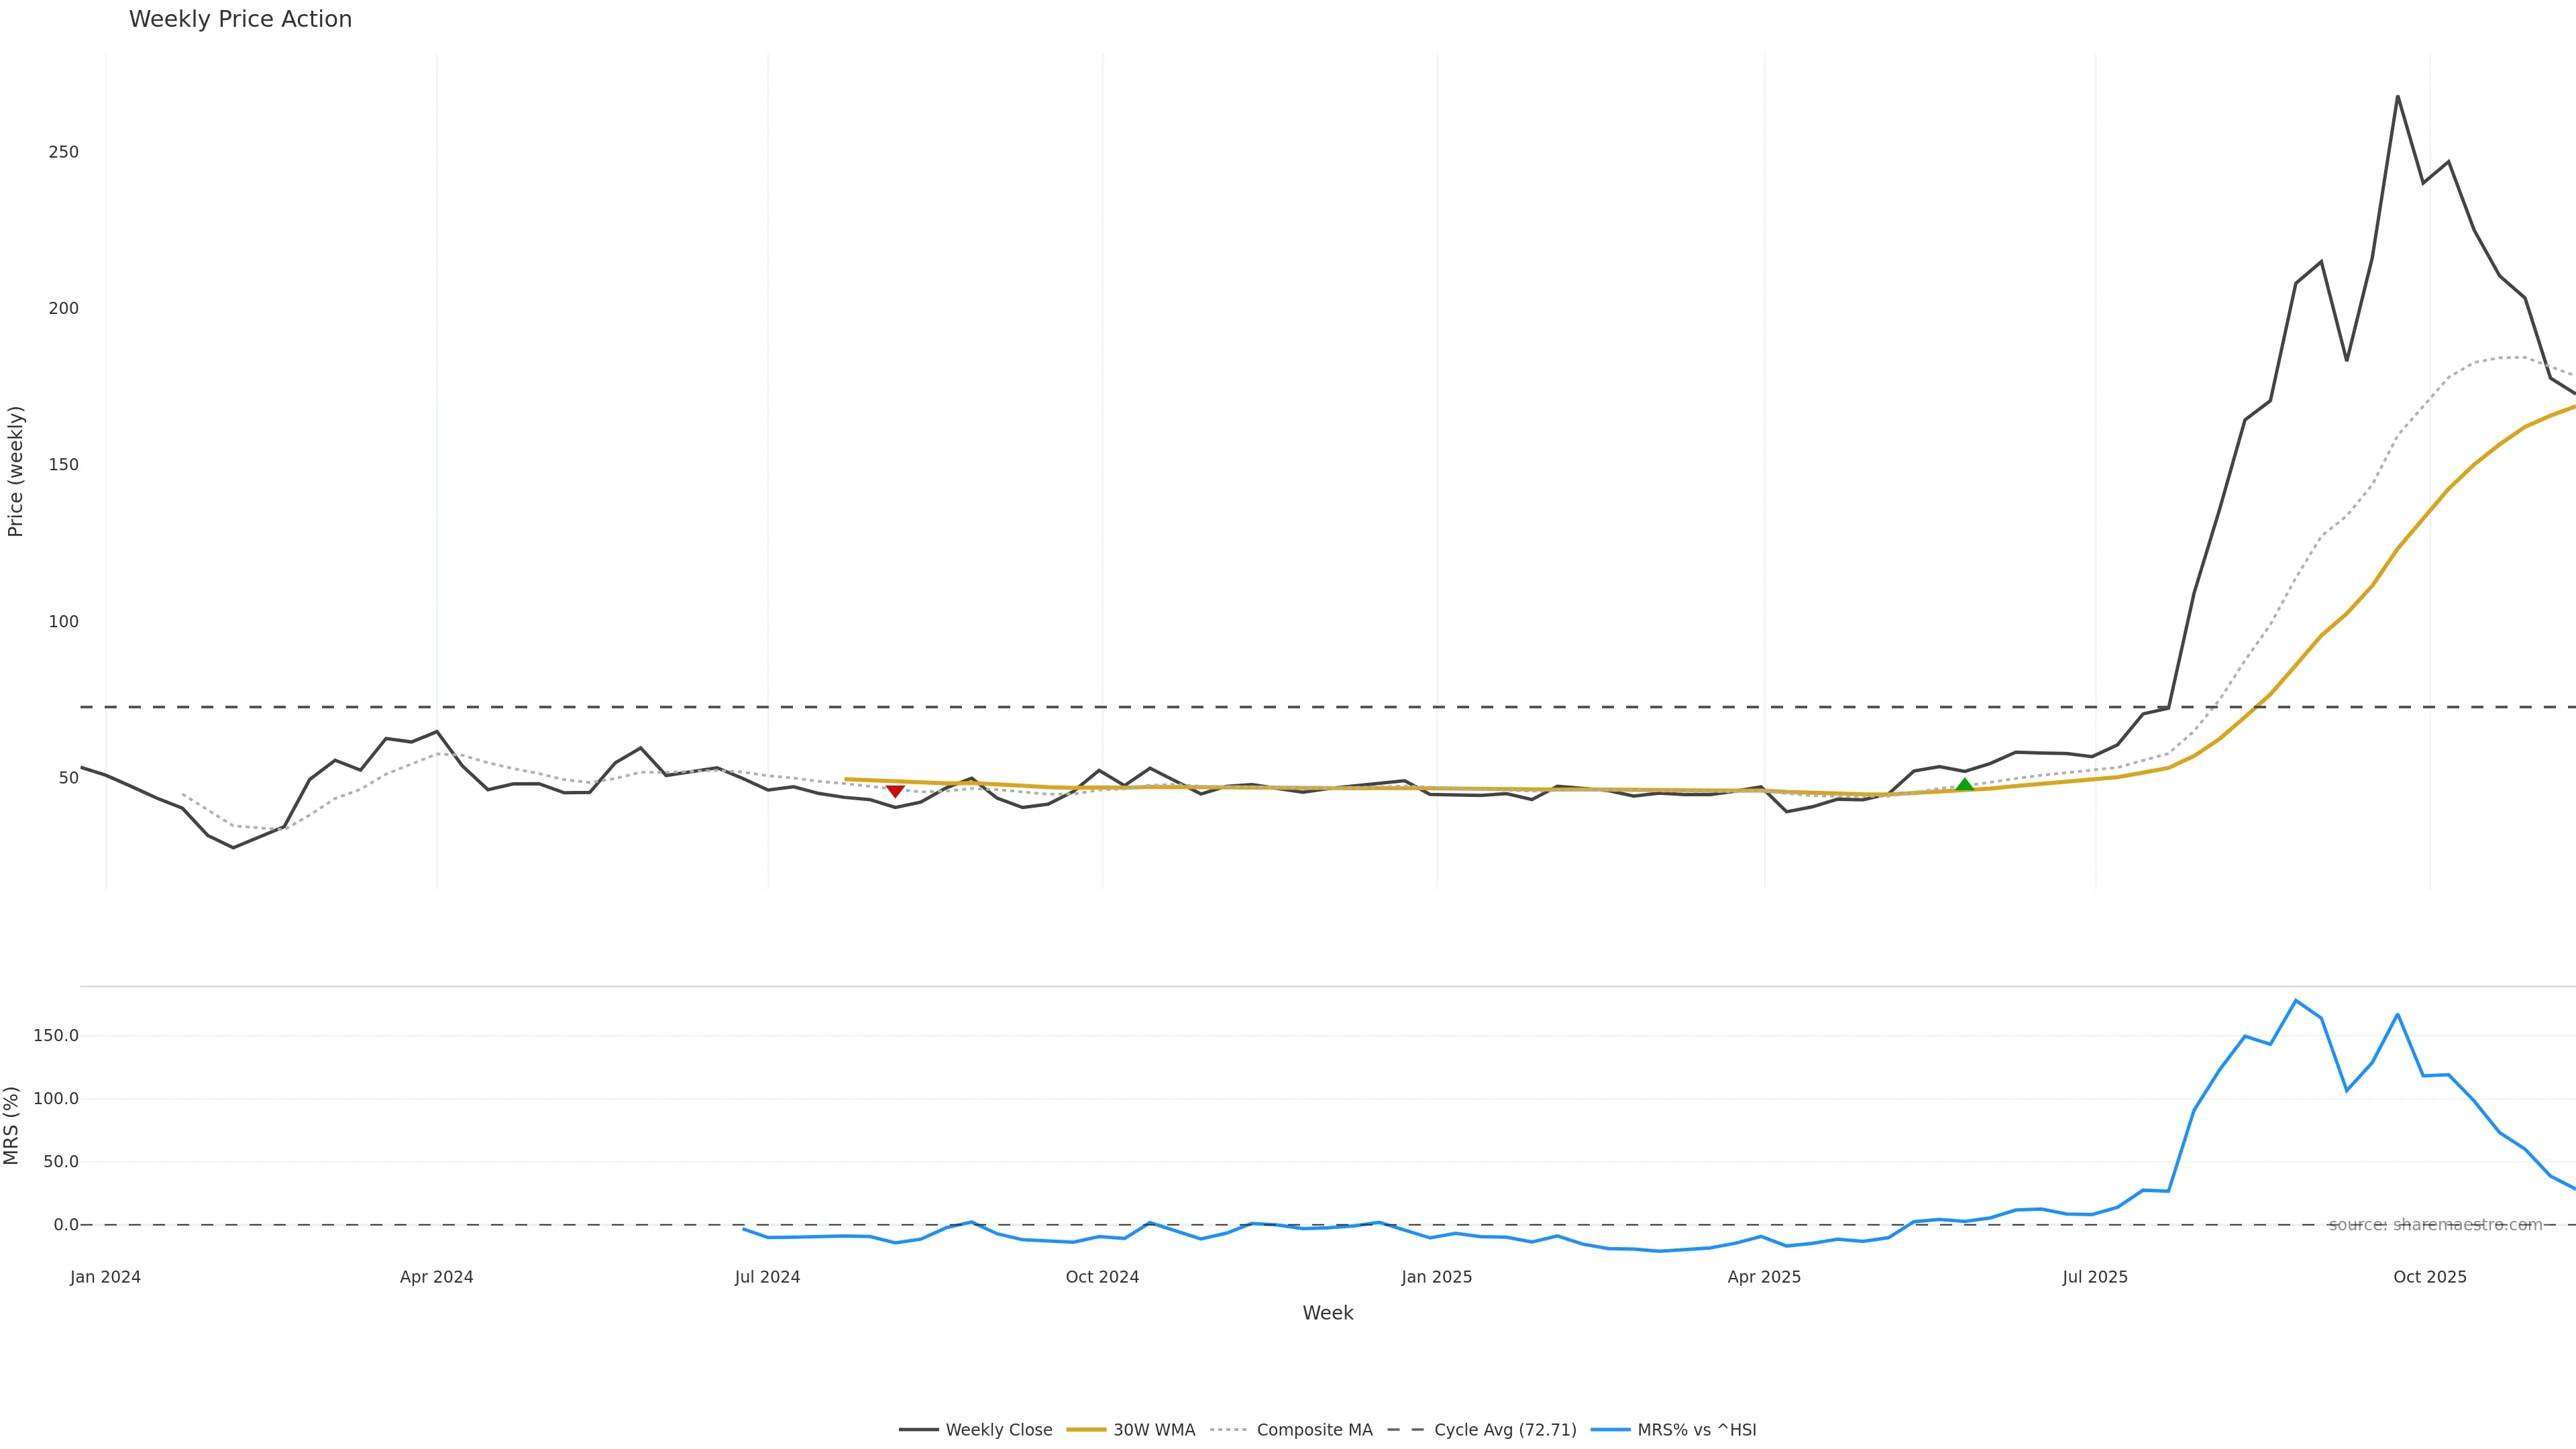Open the source: sharemaestro.com link
Screen dimensions: 2576x1449
(x=2435, y=1225)
